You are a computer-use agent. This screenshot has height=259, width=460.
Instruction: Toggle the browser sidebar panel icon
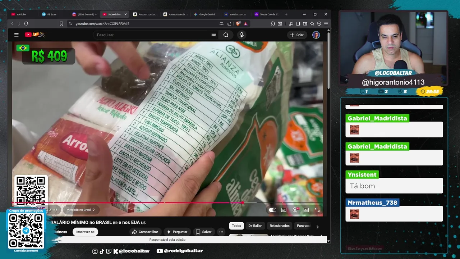[x=298, y=24]
